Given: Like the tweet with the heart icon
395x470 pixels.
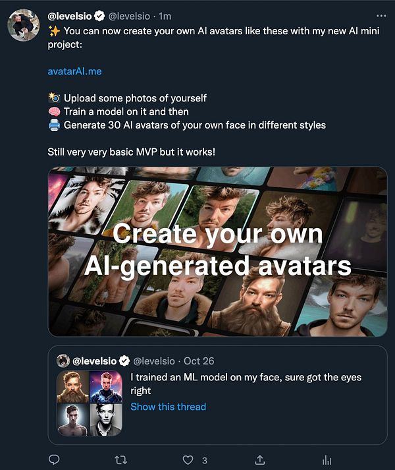Looking at the screenshot, I should click(x=188, y=460).
